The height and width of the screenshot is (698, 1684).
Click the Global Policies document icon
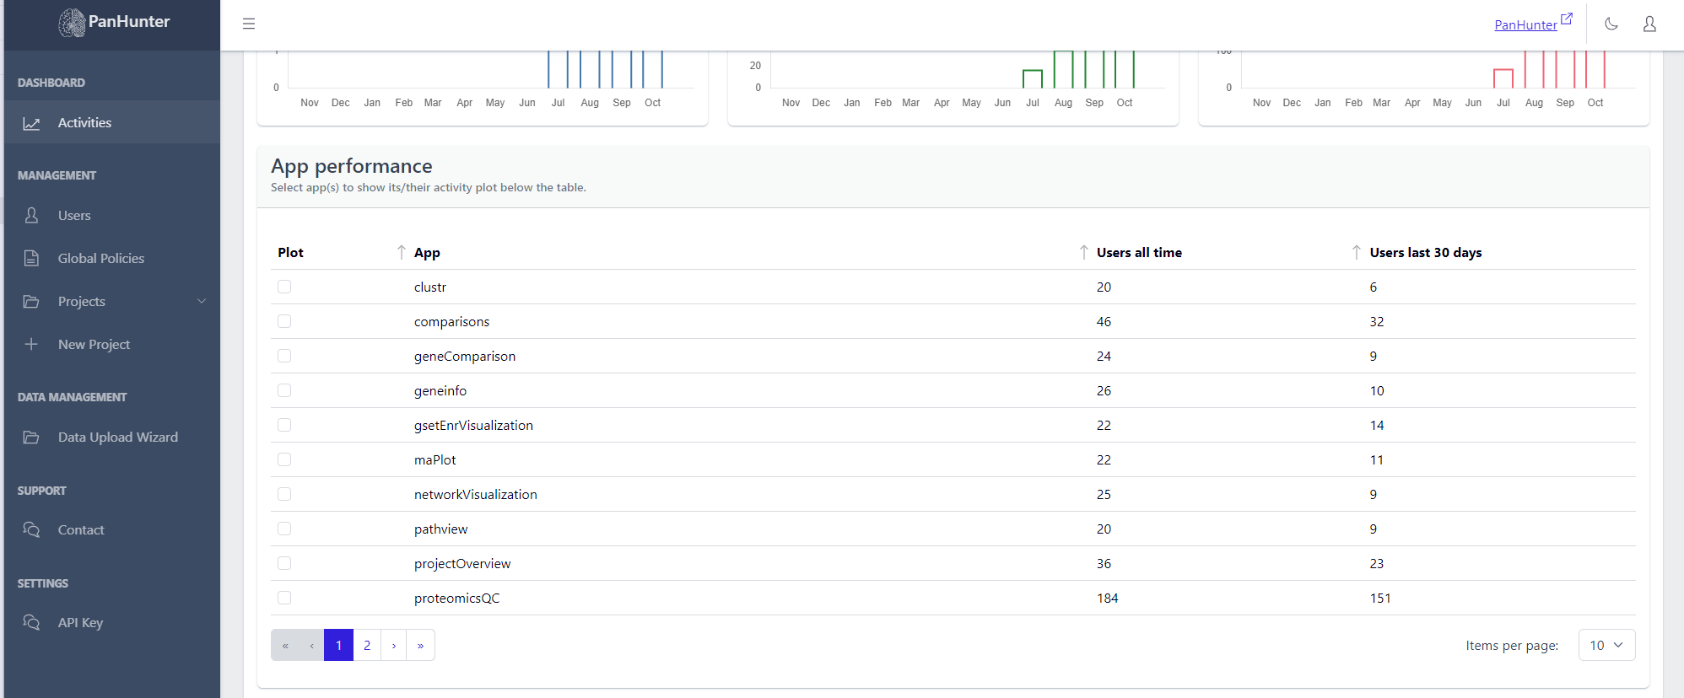31,258
